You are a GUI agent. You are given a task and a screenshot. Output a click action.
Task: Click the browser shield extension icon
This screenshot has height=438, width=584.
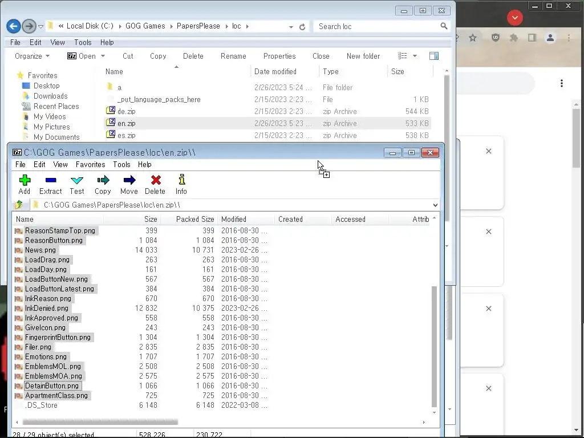click(496, 38)
